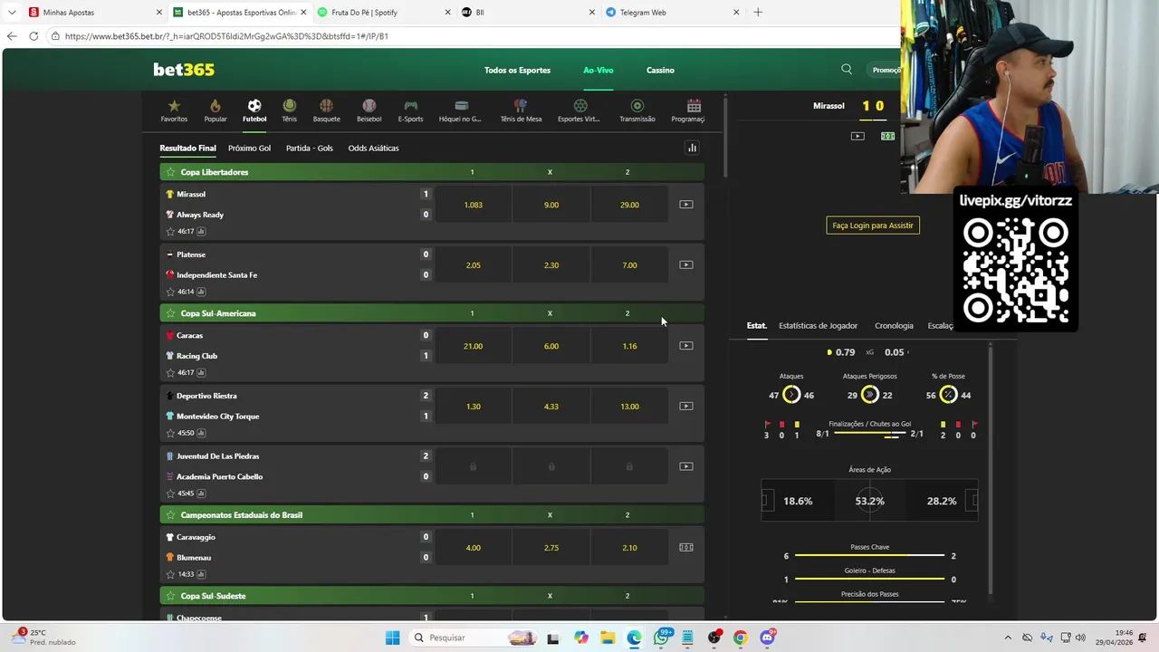Favorite the Mirassol vs Always Ready match star

pos(170,232)
